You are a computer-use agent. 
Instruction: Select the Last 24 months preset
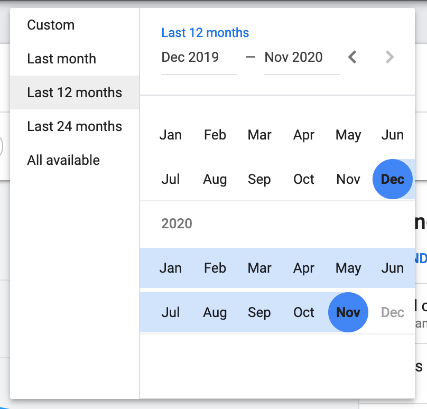74,126
